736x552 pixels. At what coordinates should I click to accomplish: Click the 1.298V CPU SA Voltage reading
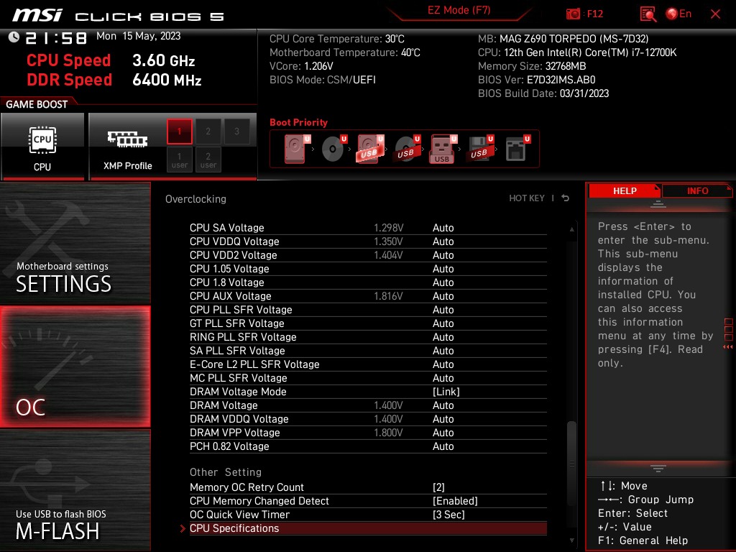click(x=389, y=228)
